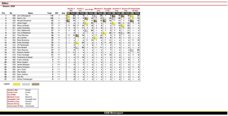Click 'Zwaagdijk 5 Juli' race column heading
Screen dimensions: 228x116
pos(107,10)
